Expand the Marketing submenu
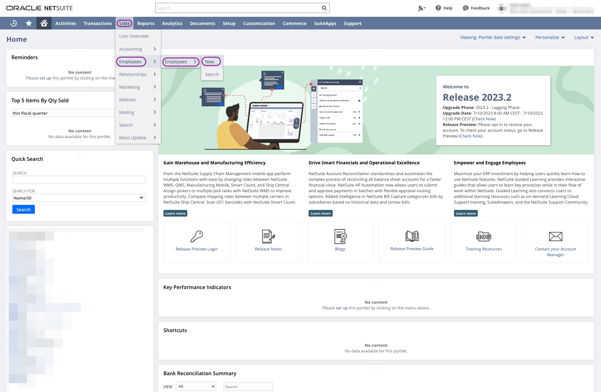 [138, 87]
